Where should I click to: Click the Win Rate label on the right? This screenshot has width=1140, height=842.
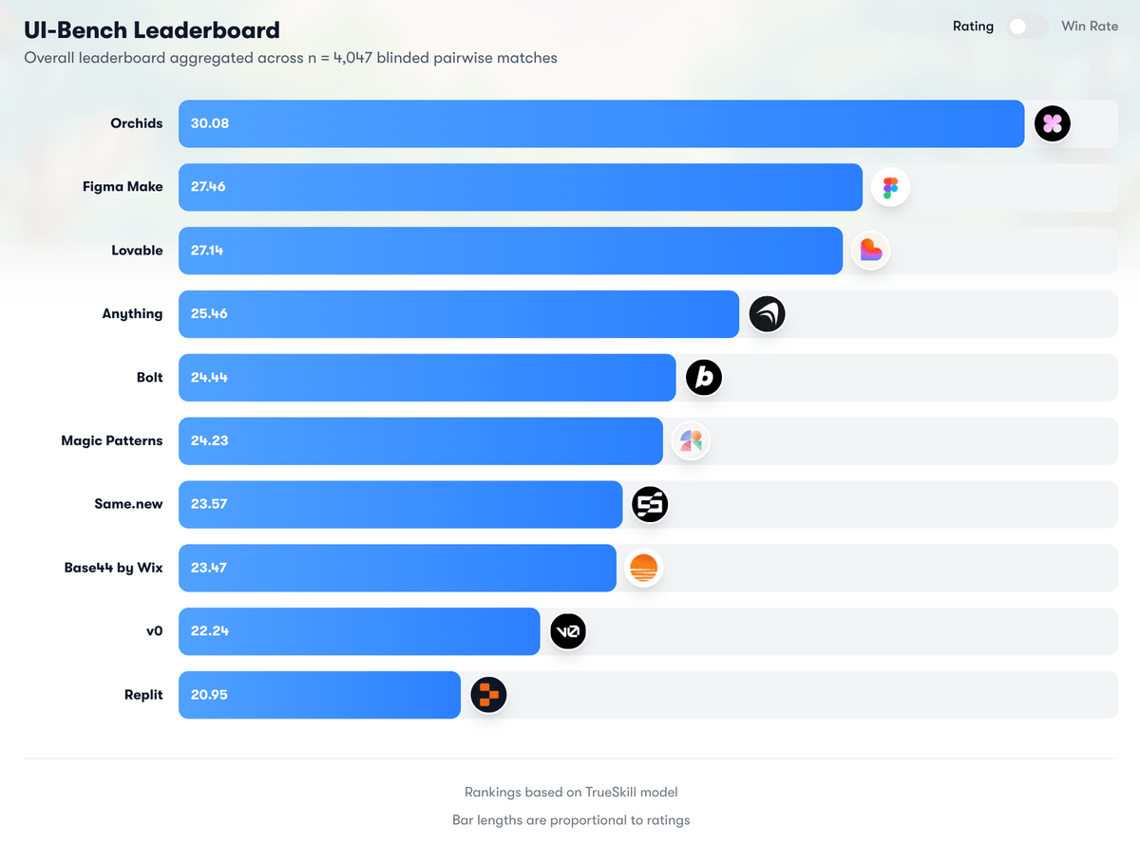(x=1089, y=26)
